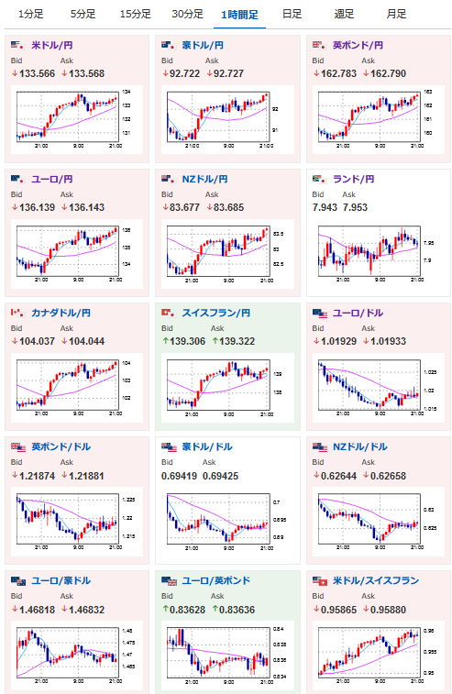
Task: Click the Swiss flag icon for スイスフラン/円
Action: click(x=169, y=313)
